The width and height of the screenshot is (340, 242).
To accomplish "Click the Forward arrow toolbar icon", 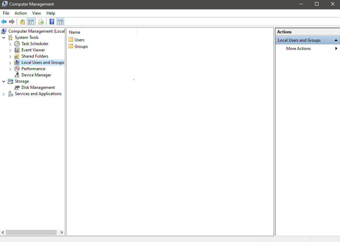I will click(12, 22).
